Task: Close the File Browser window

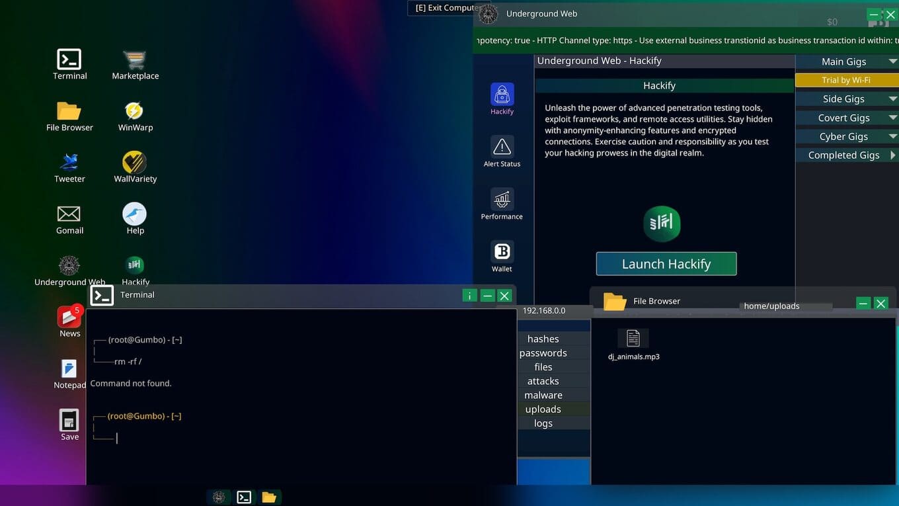Action: 881,303
